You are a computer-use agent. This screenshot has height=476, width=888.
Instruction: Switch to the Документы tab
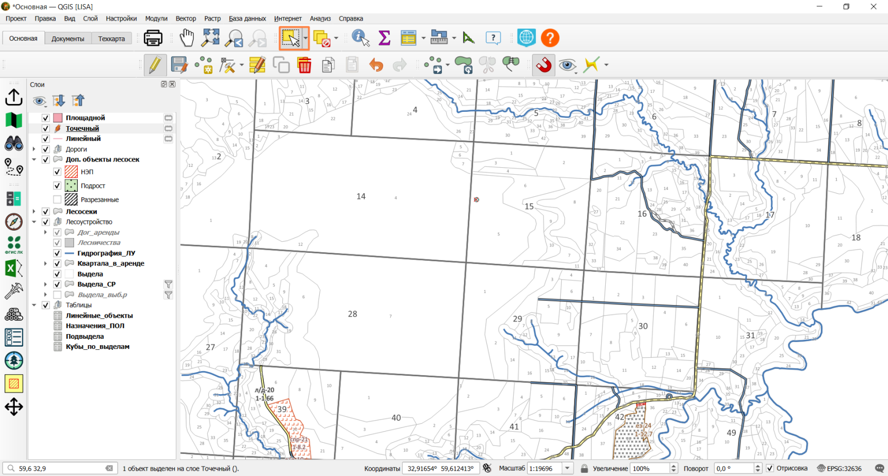(68, 39)
